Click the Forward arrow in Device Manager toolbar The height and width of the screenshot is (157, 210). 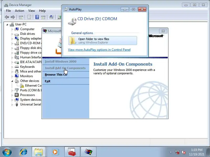[x=13, y=17]
